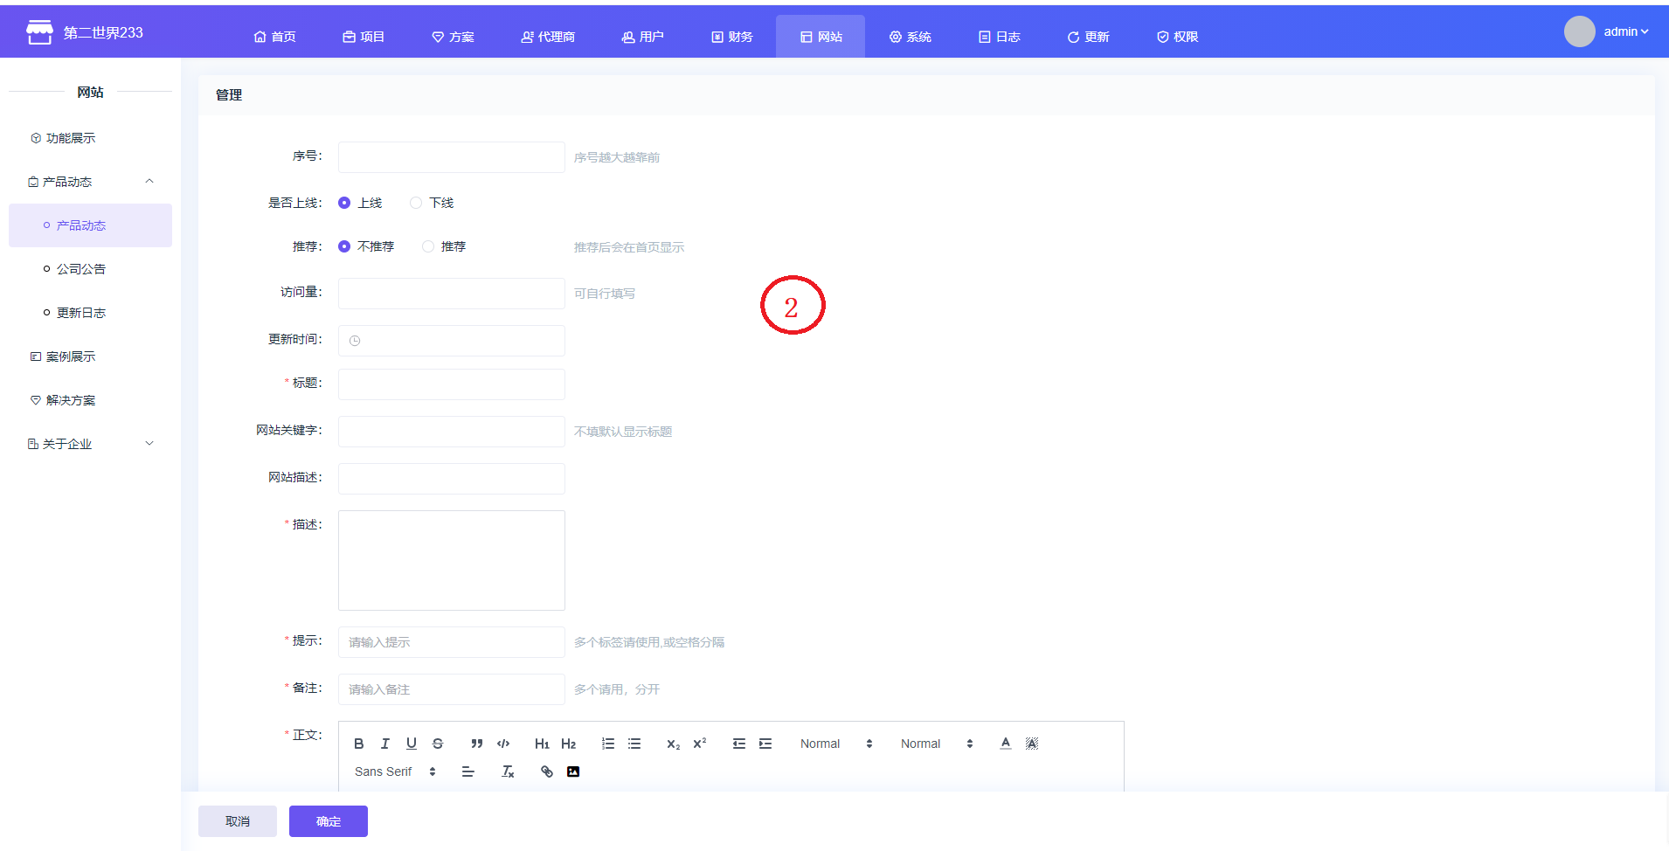
Task: Toggle strikethrough formatting in the editor
Action: click(438, 744)
